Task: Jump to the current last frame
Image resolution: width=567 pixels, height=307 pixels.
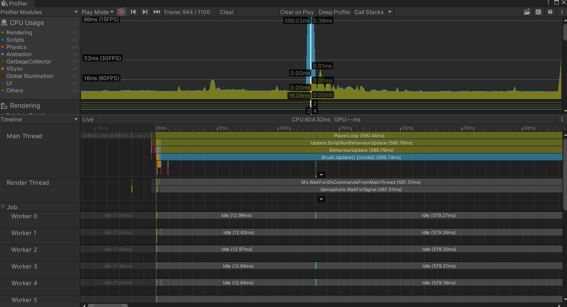Action: pyautogui.click(x=157, y=12)
